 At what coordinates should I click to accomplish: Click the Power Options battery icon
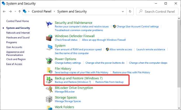(x=49, y=61)
